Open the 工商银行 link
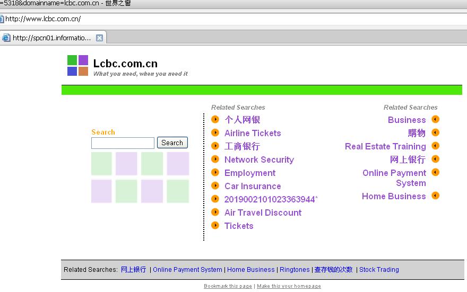467x292 pixels. pos(242,146)
